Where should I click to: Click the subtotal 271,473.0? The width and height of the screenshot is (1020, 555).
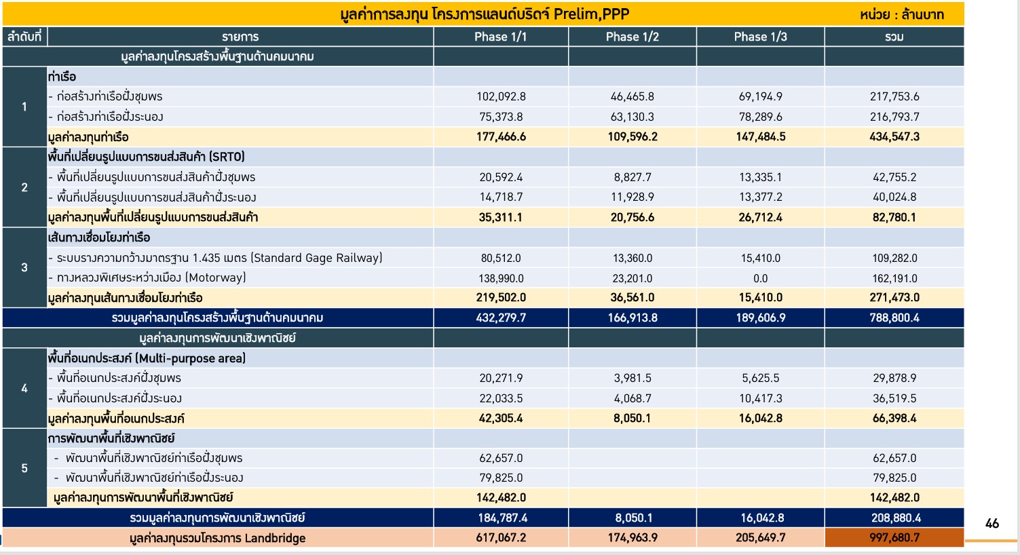point(894,297)
